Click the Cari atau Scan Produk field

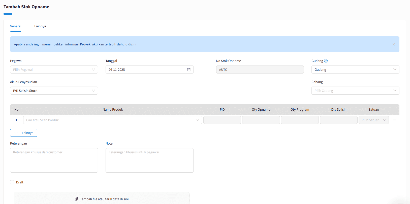point(111,120)
